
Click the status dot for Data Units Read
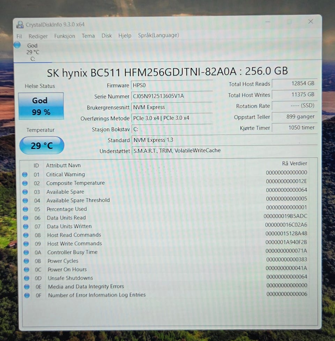pyautogui.click(x=25, y=218)
